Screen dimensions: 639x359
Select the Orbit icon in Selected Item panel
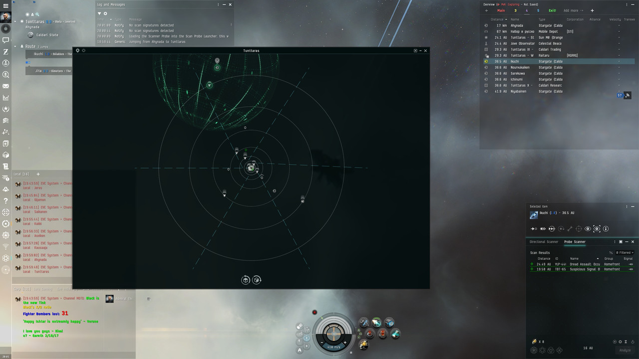tap(561, 228)
